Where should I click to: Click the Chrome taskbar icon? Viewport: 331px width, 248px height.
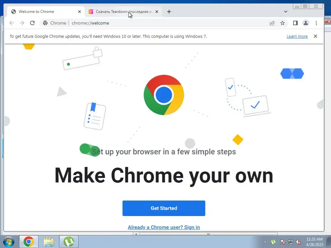click(x=29, y=242)
